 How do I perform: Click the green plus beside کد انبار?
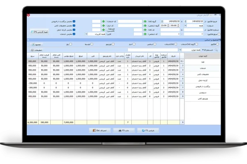point(103,25)
